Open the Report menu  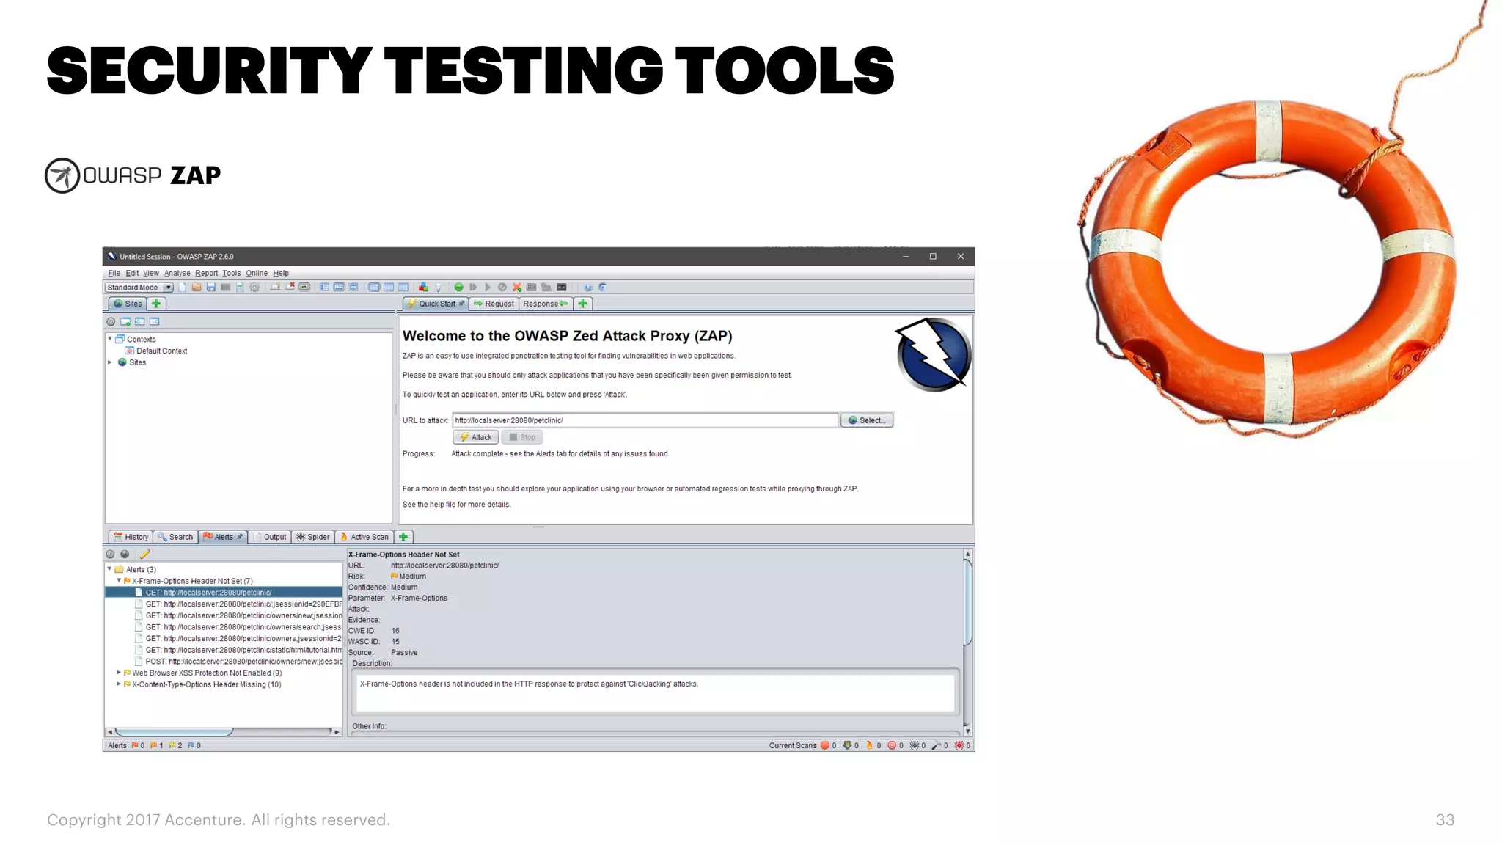(x=206, y=273)
